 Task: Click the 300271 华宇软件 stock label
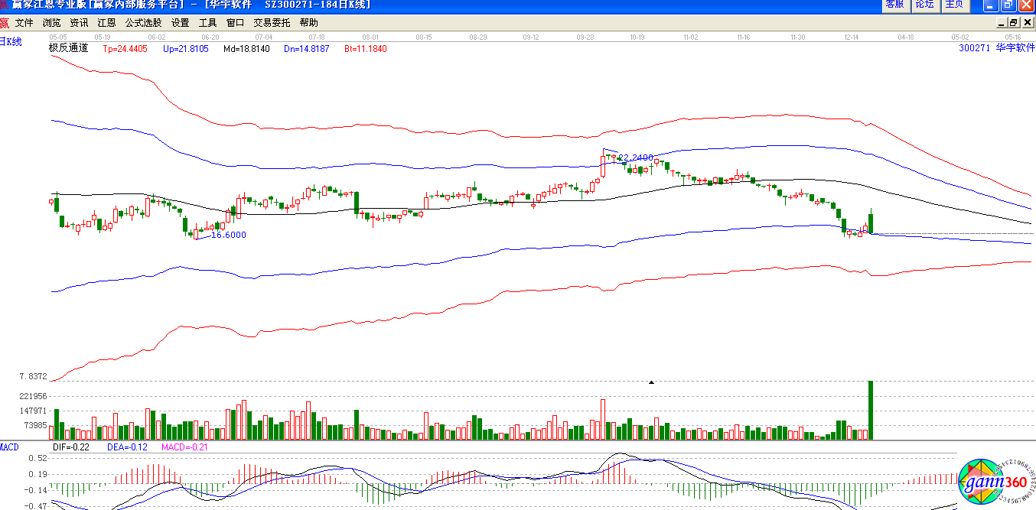pos(996,47)
